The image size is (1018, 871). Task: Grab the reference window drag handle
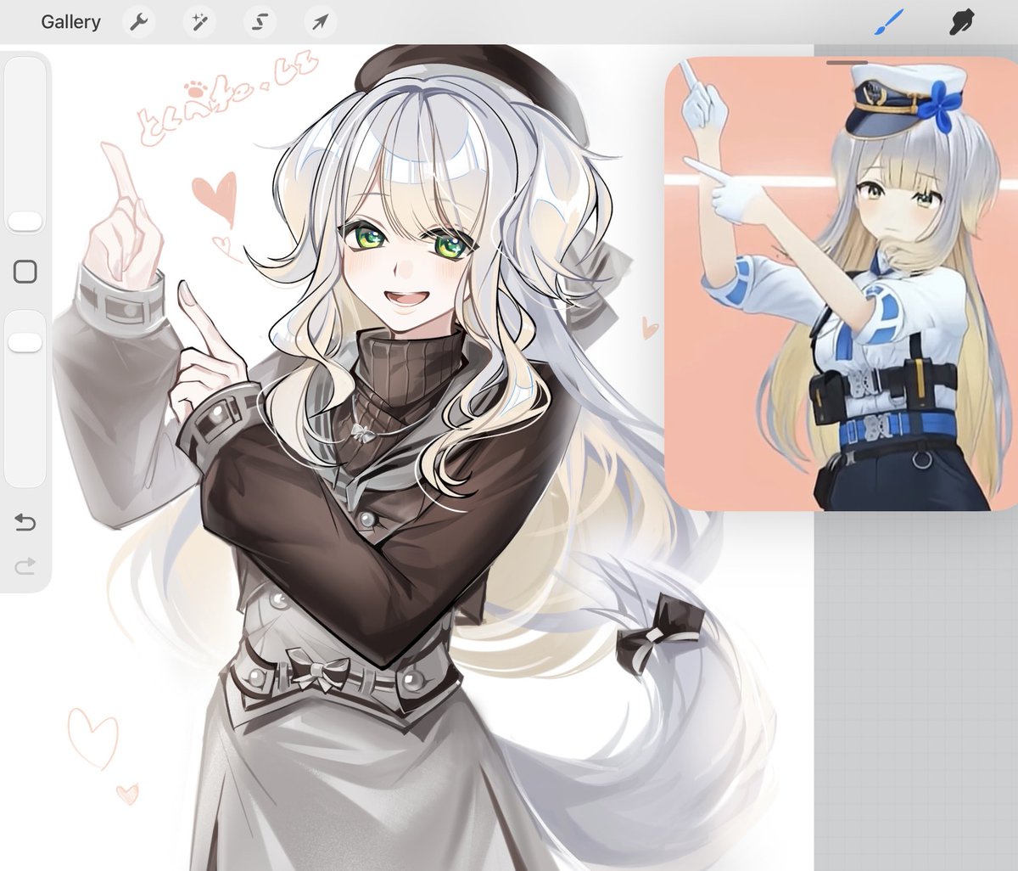click(846, 62)
